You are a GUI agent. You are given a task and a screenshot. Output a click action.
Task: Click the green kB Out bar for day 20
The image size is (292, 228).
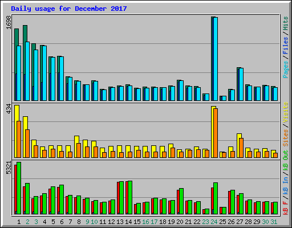(181, 201)
